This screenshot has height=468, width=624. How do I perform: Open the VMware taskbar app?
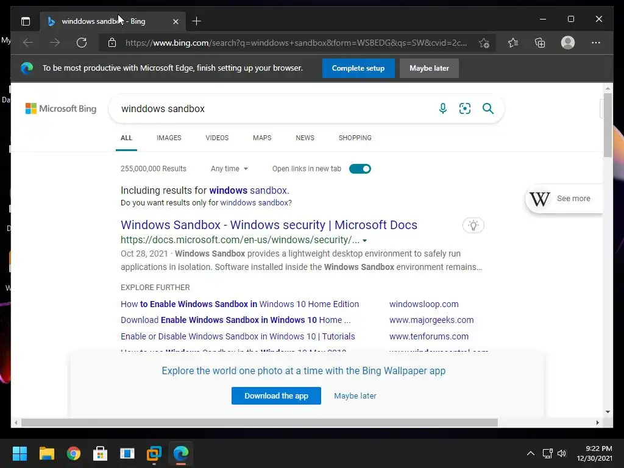(154, 453)
